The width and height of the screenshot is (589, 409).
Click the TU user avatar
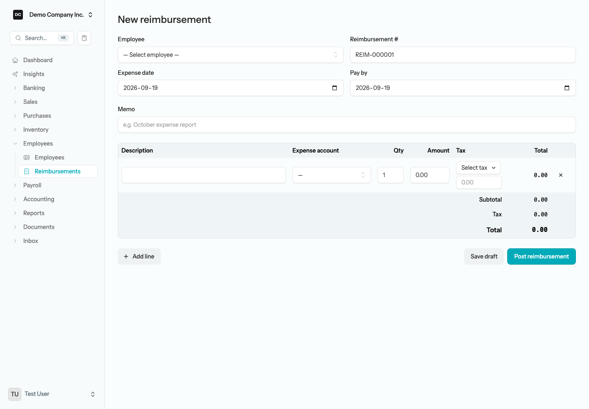(x=15, y=394)
